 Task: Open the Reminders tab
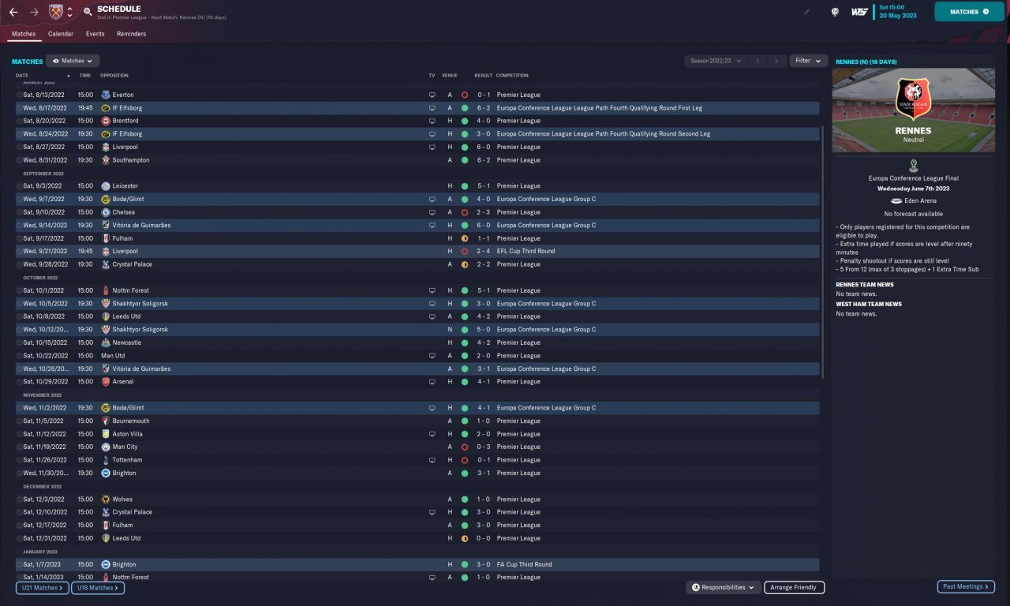tap(131, 34)
